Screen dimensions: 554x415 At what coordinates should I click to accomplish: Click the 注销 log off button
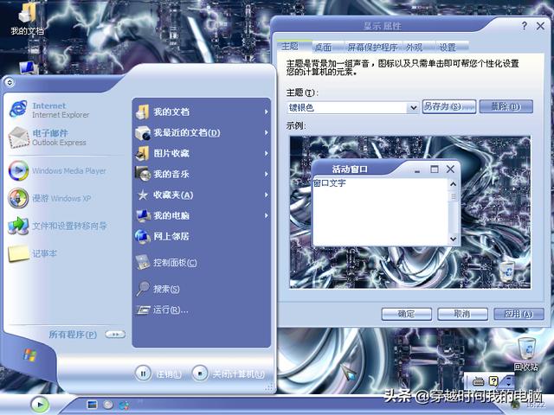pos(158,373)
